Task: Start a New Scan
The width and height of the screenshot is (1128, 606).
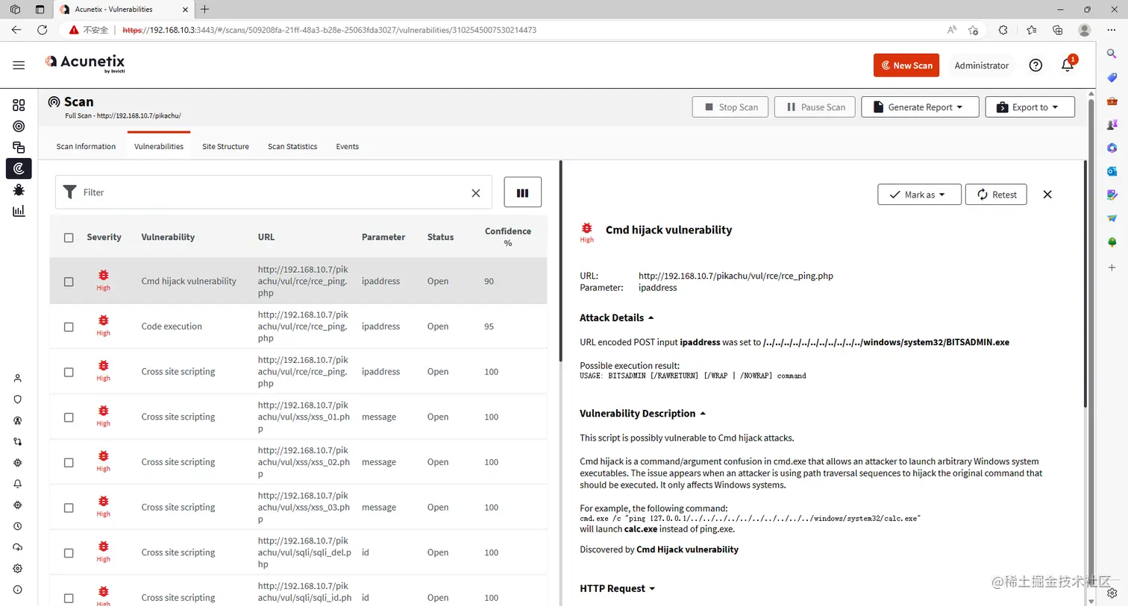Action: (906, 66)
